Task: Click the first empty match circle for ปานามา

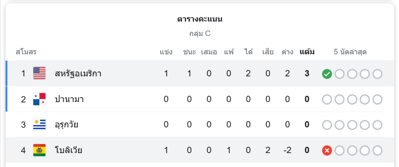Action: pyautogui.click(x=327, y=99)
